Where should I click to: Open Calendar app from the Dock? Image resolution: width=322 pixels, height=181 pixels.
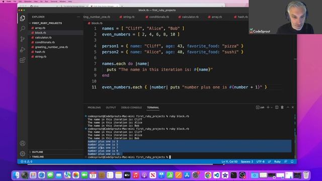93,175
